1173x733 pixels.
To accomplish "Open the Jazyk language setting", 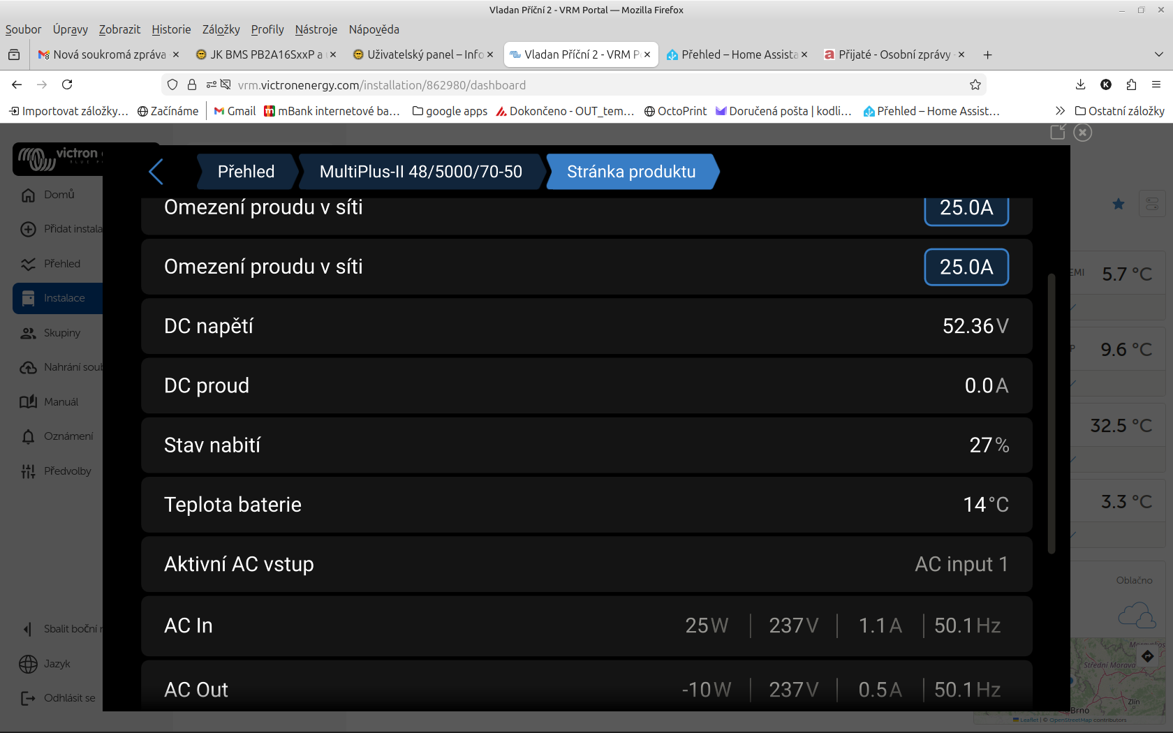I will (45, 664).
